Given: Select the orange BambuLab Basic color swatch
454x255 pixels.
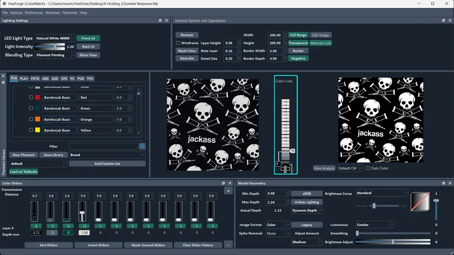Looking at the screenshot, I should tap(38, 119).
